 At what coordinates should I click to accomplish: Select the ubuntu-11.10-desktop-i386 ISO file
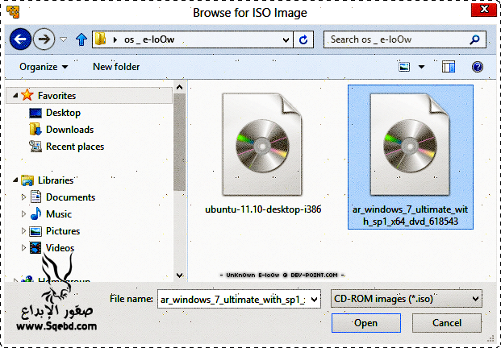[263, 153]
